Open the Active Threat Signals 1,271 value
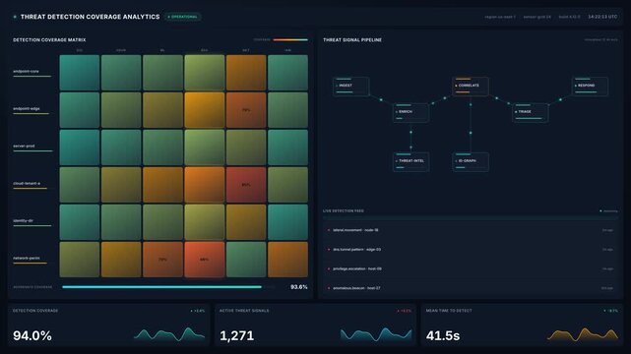This screenshot has width=631, height=354. point(236,335)
